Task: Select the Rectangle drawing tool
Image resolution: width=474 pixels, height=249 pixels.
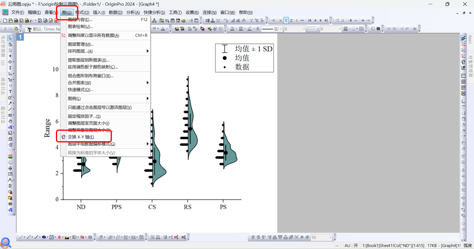Action: click(x=10, y=115)
